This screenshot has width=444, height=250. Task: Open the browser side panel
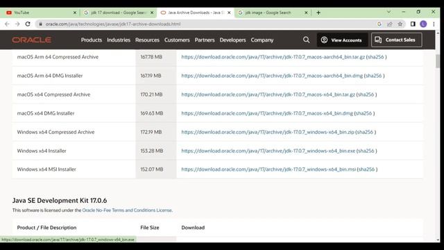(x=413, y=24)
